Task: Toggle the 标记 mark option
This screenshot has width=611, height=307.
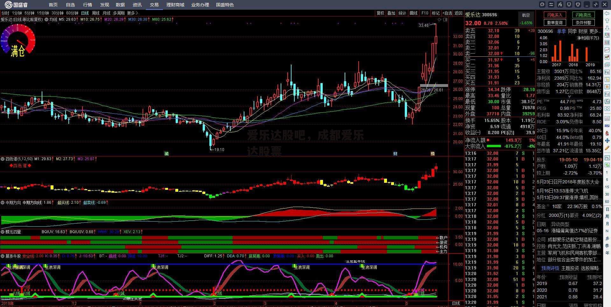Action: (x=435, y=13)
